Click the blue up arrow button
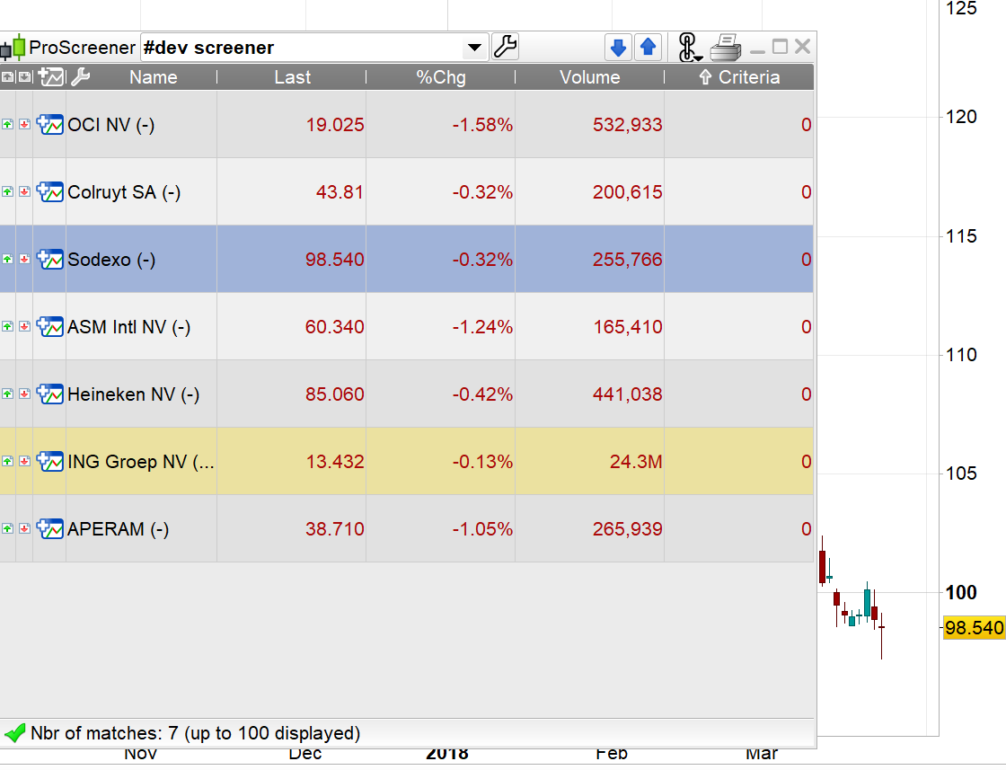 [x=648, y=47]
